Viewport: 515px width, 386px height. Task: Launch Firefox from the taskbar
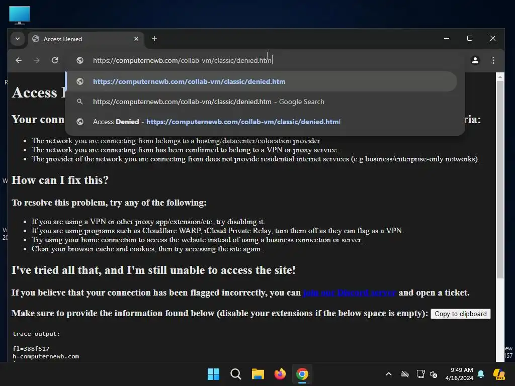(280, 374)
